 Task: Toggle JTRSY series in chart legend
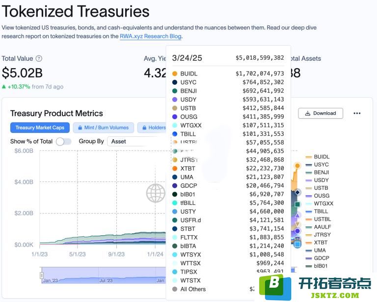(318, 234)
